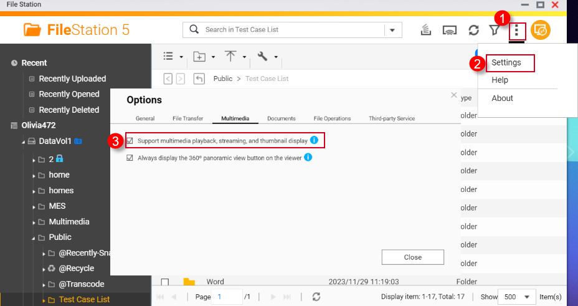Click the refresh icon in top toolbar
The image size is (578, 306).
coord(473,30)
